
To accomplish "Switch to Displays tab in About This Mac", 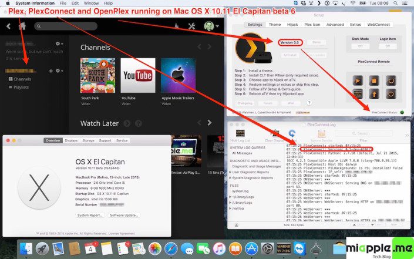I will [71, 140].
